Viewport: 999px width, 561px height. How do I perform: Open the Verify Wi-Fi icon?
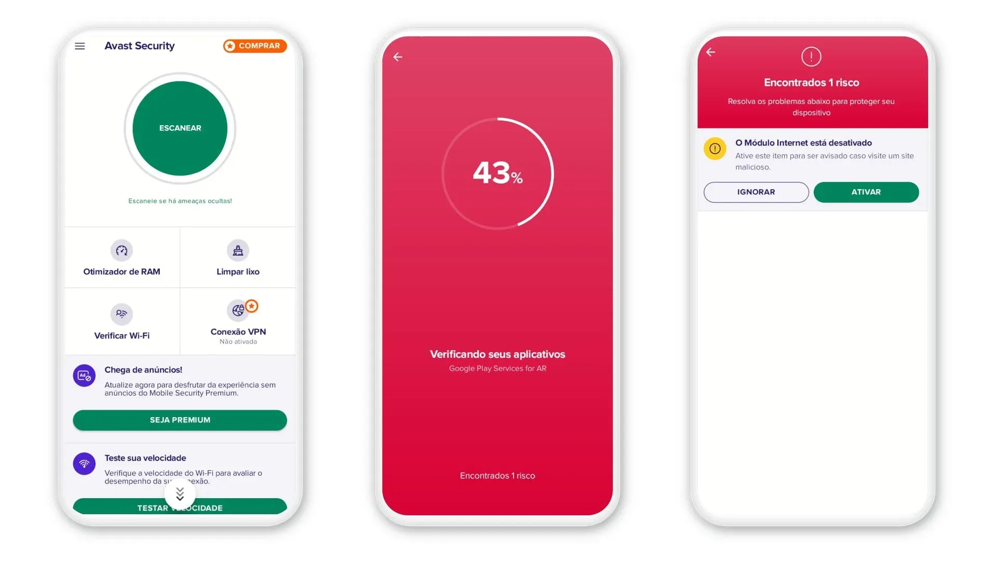pyautogui.click(x=121, y=313)
